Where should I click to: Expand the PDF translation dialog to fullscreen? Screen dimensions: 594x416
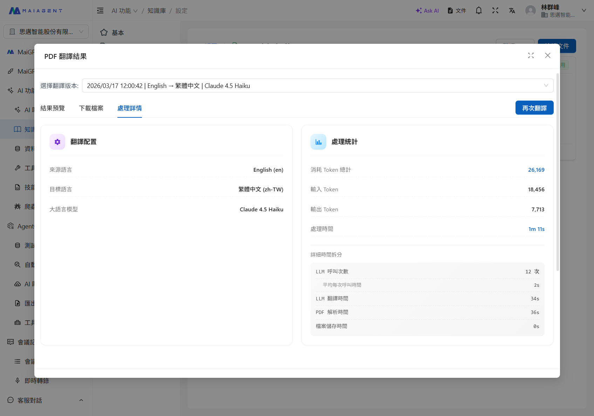(531, 55)
